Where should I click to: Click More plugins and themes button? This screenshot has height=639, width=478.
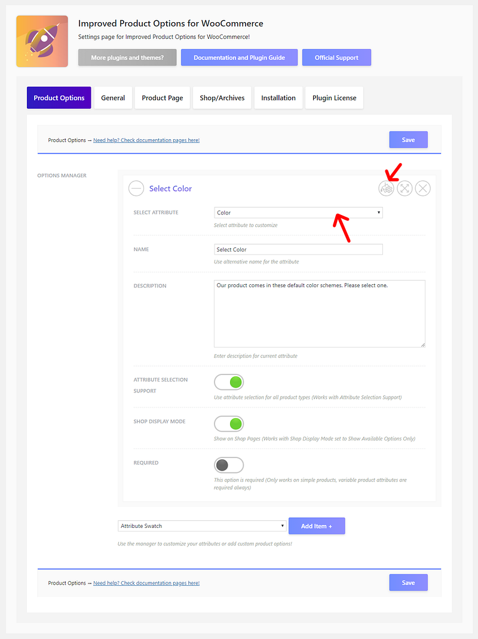tap(127, 57)
